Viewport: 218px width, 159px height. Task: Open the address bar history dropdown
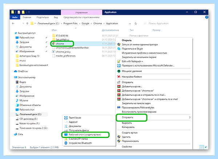pyautogui.click(x=130, y=24)
